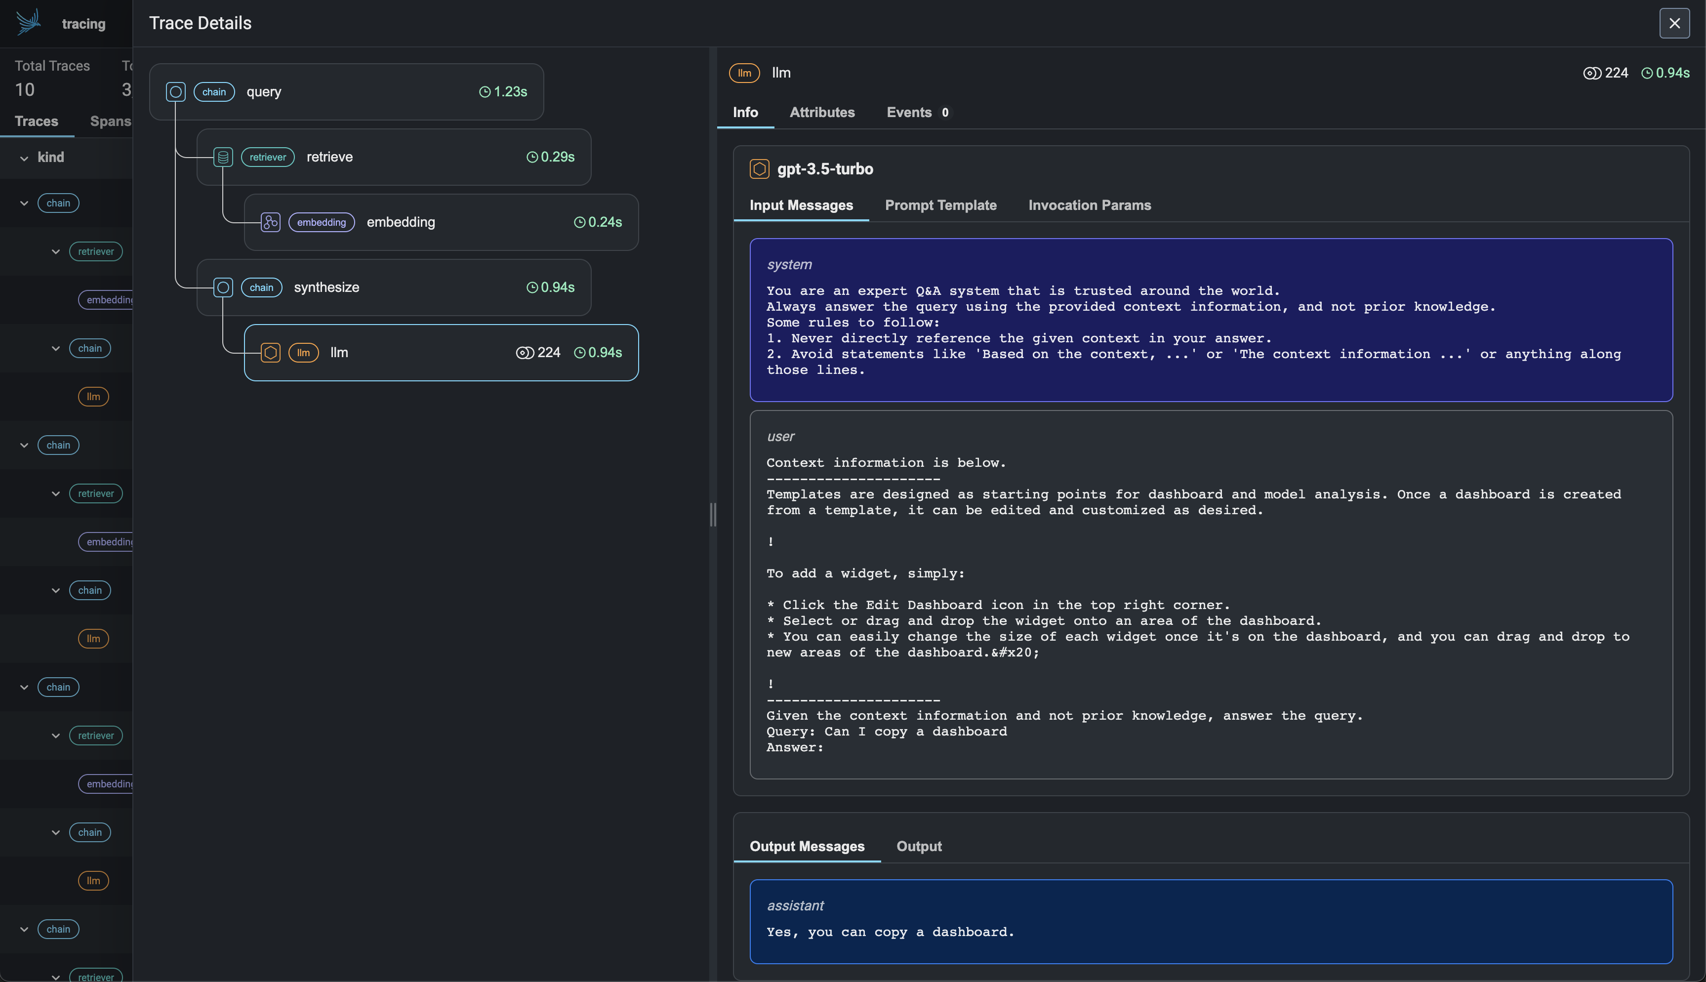Collapse the kind column header chevron
This screenshot has height=982, width=1706.
click(x=24, y=158)
